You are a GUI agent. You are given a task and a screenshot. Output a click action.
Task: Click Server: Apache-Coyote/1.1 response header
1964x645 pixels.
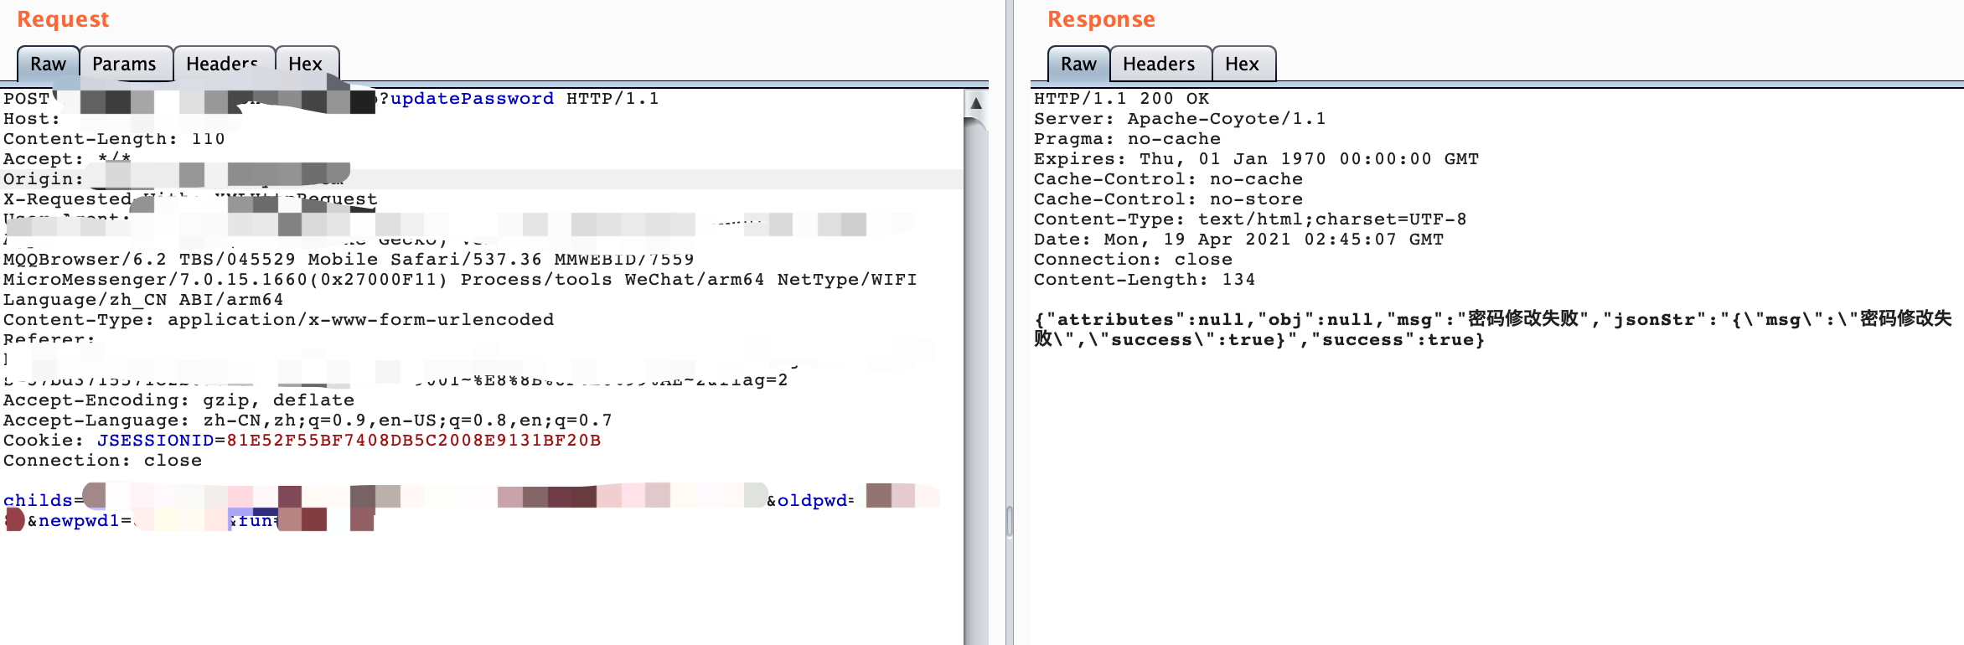1180,119
